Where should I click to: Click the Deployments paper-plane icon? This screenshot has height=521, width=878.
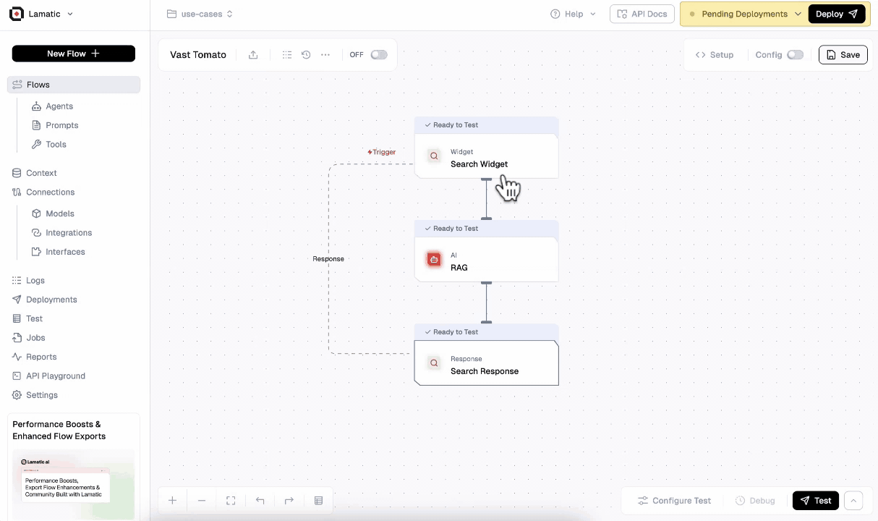coord(17,300)
